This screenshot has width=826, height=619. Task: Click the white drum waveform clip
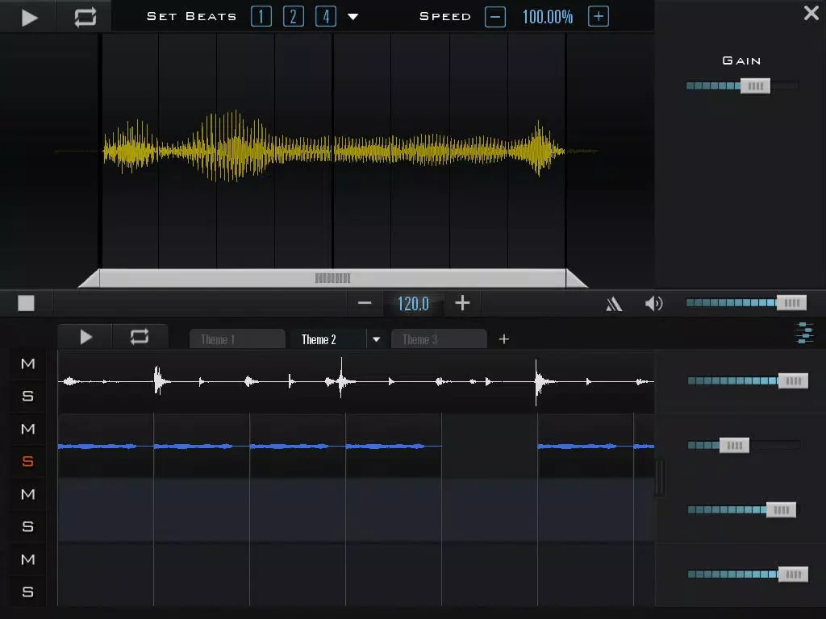coord(356,381)
